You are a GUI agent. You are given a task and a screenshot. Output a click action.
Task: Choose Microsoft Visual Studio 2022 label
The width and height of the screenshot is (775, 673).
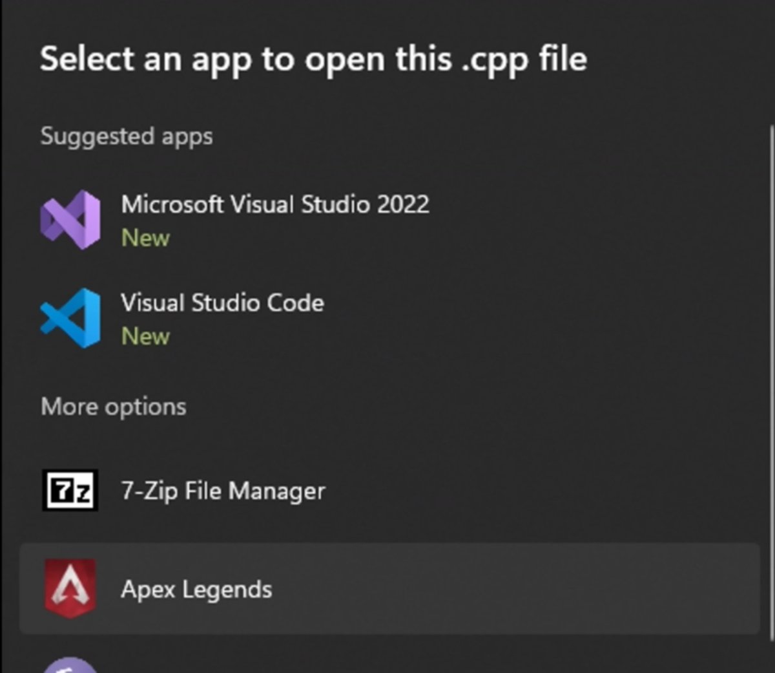click(x=275, y=204)
